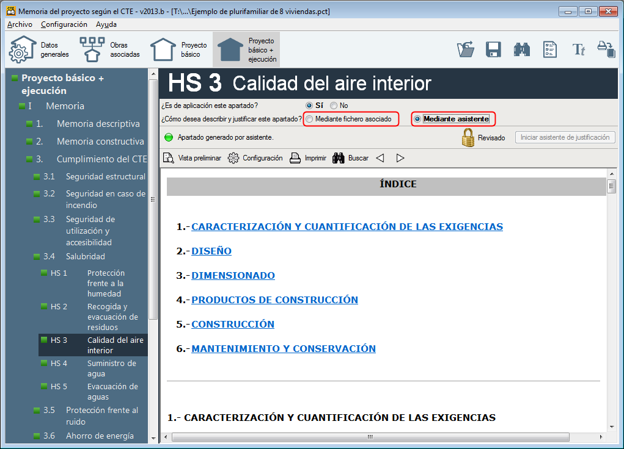This screenshot has width=624, height=449.
Task: Go to next page arrow
Action: [400, 158]
